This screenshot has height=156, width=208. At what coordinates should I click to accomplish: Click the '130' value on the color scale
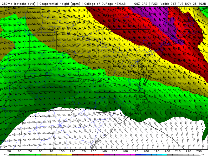(x=93, y=151)
